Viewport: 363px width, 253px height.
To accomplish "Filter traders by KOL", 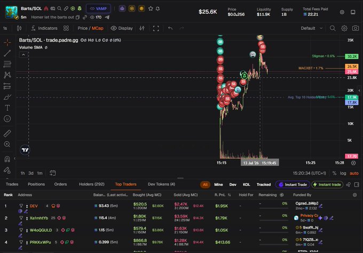I will pyautogui.click(x=246, y=184).
